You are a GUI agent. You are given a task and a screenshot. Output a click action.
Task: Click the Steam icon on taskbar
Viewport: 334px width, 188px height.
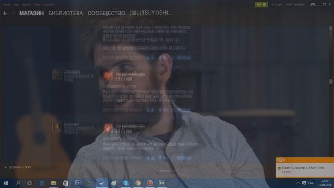click(x=102, y=183)
